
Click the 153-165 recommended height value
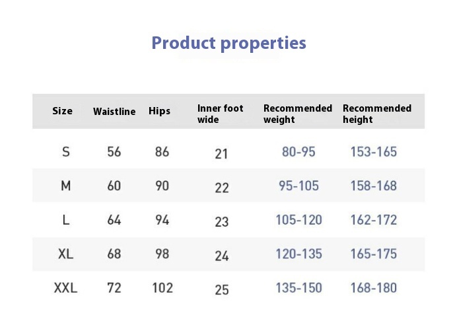374,152
